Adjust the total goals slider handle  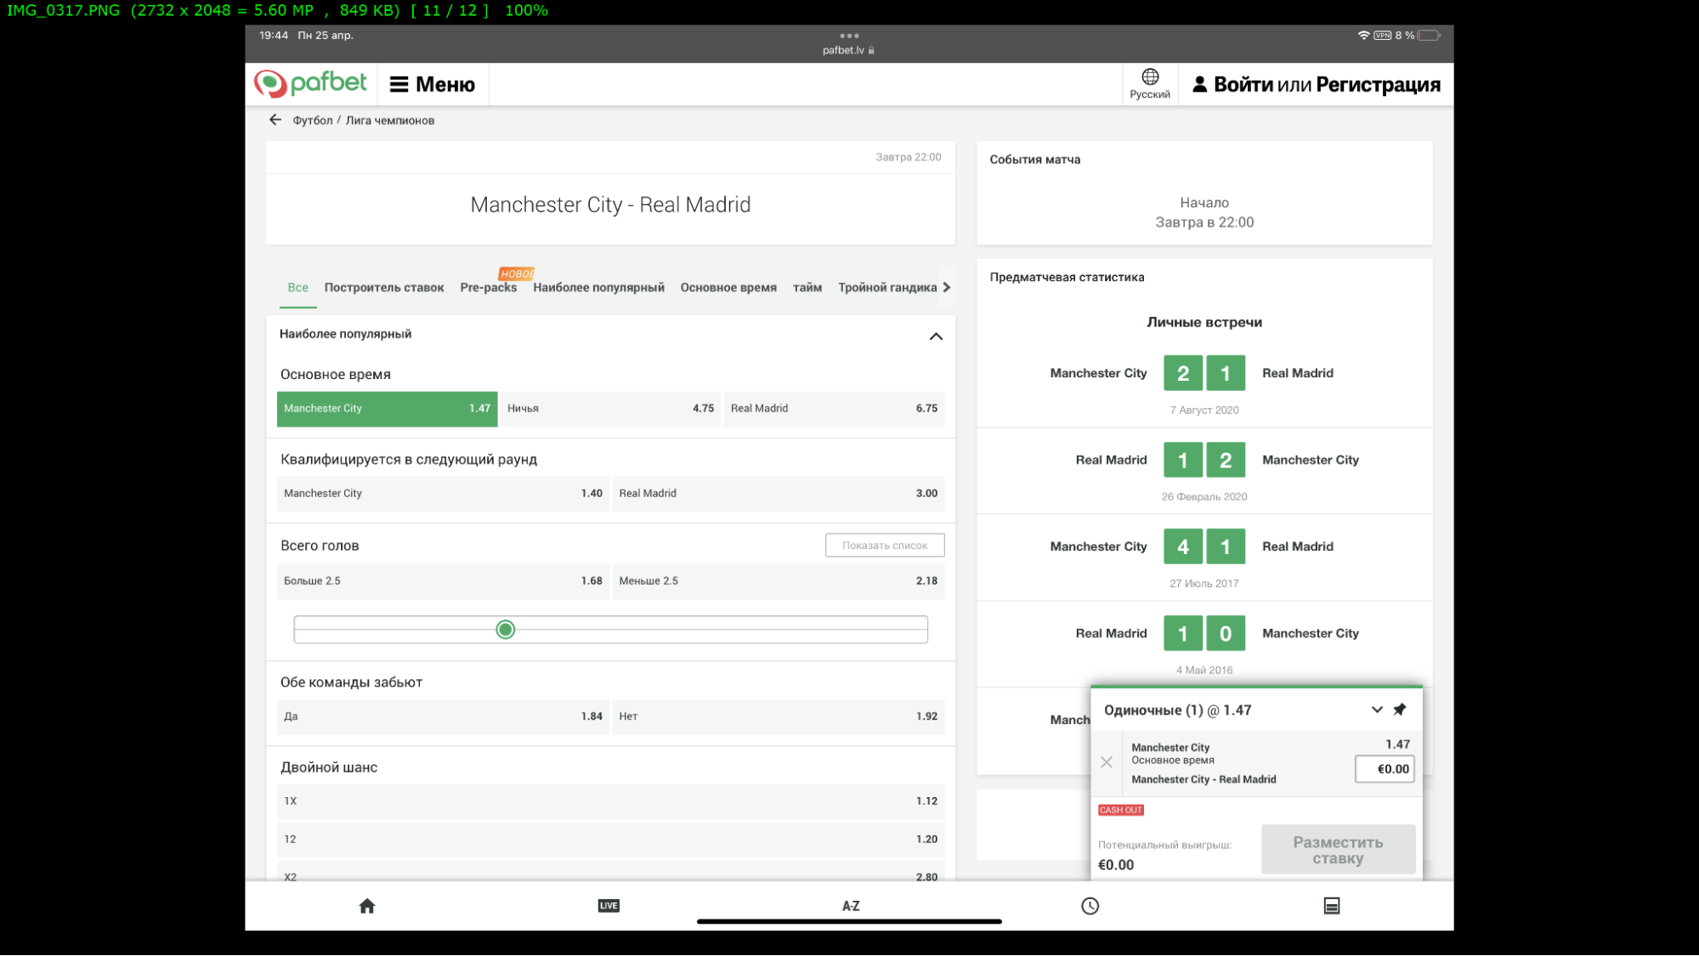(506, 630)
